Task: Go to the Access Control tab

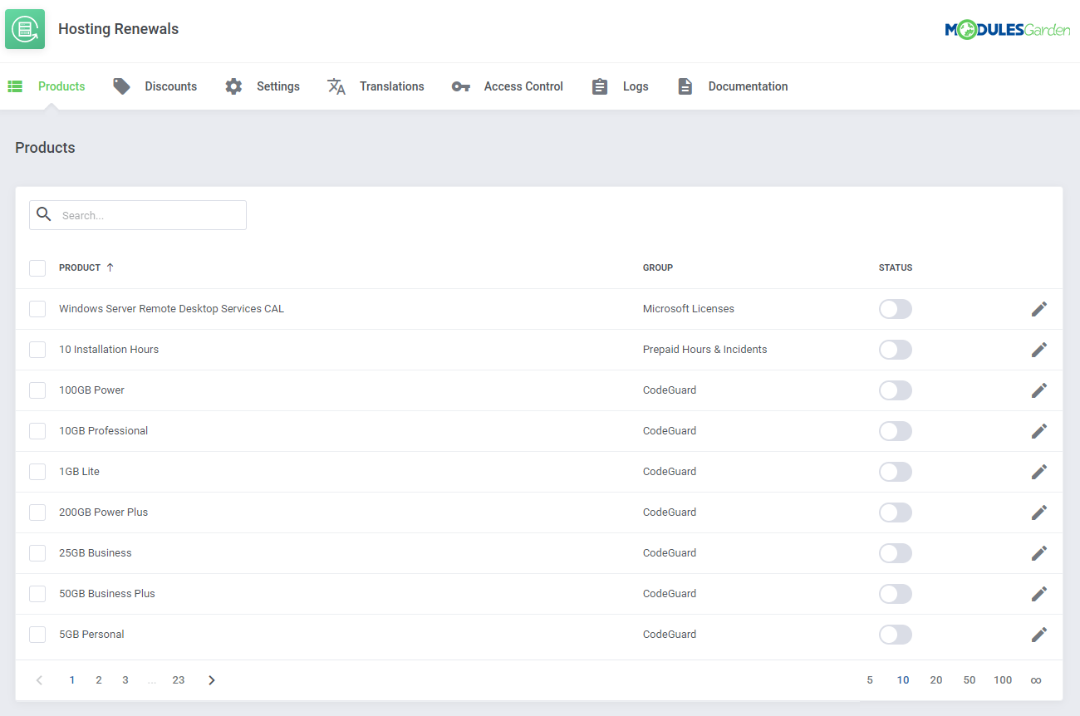Action: pos(507,86)
